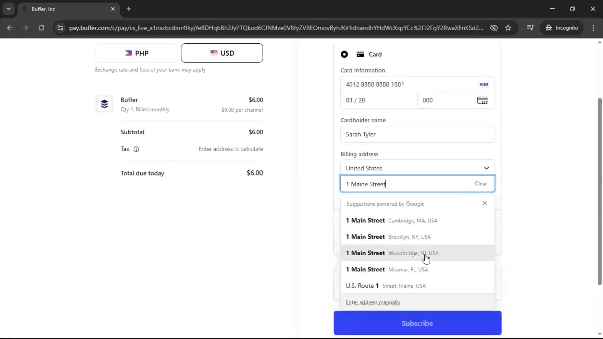This screenshot has width=603, height=339.
Task: Click the Buffer logo next to product summary
Action: tap(104, 104)
